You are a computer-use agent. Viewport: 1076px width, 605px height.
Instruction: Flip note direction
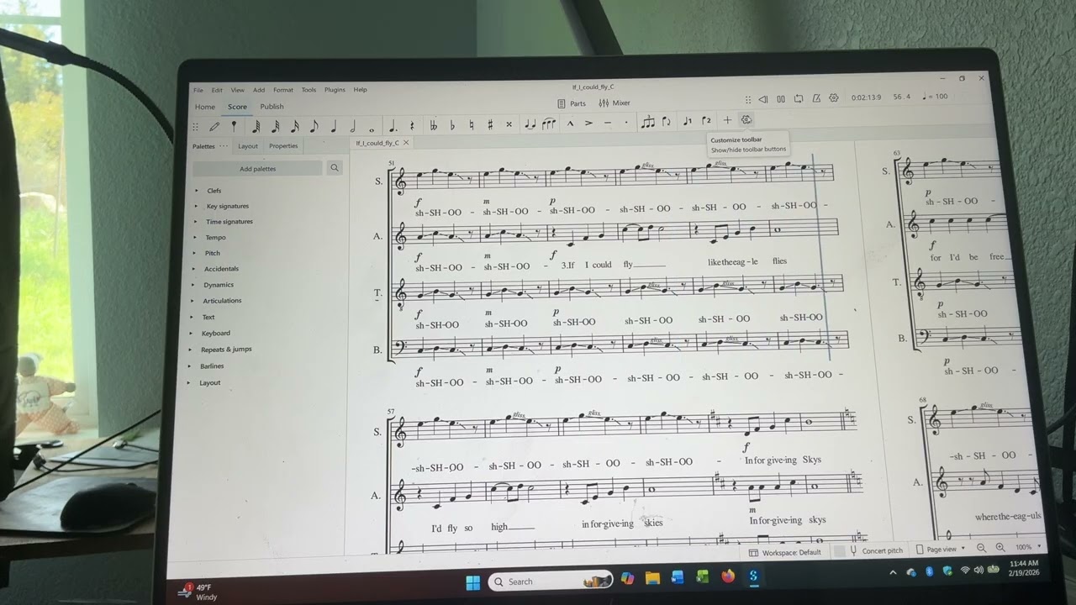pos(667,122)
